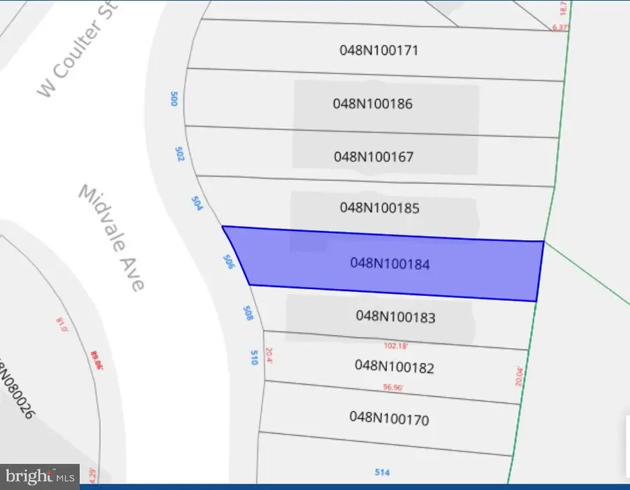This screenshot has height=490, width=630.
Task: Select the highlighted blue parcel 048N100184
Action: click(389, 264)
